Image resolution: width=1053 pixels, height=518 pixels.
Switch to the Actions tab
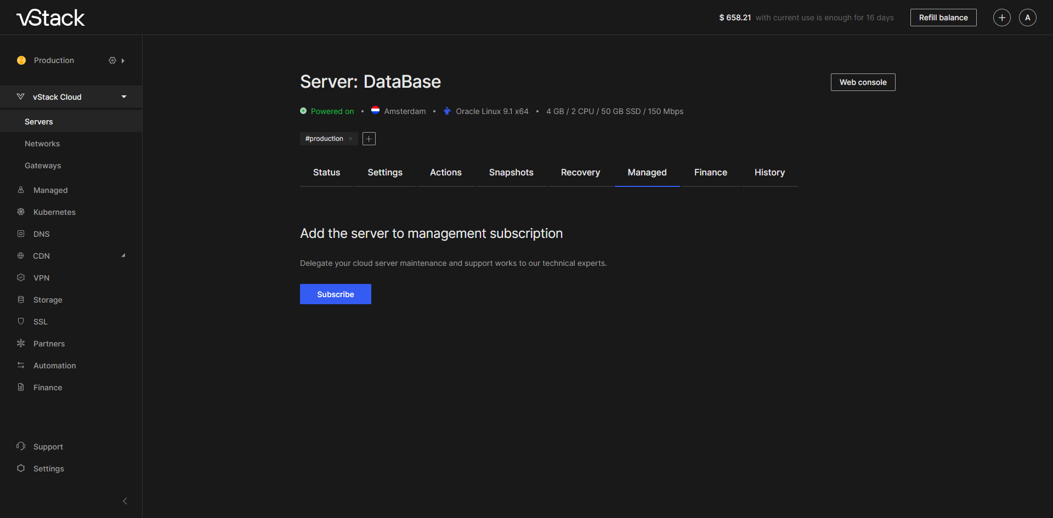tap(445, 172)
